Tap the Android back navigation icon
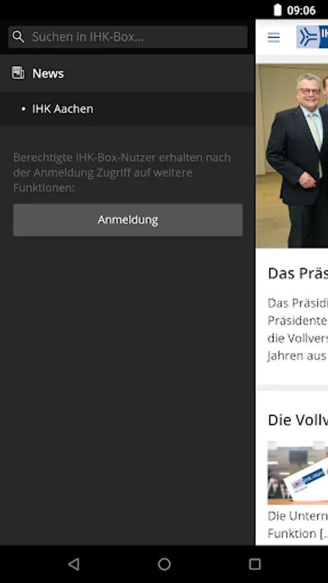328x583 pixels. point(74,564)
